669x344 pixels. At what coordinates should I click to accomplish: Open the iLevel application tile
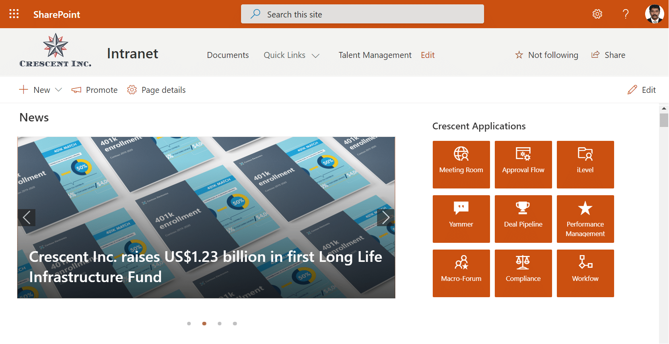pos(585,164)
